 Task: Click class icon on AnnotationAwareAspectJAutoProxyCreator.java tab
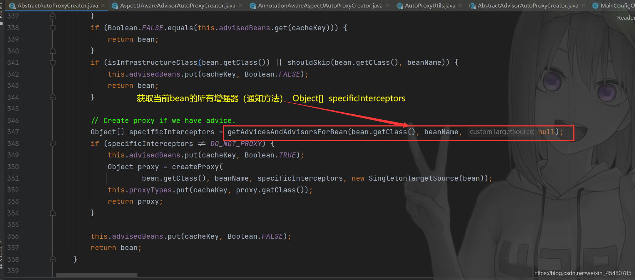pyautogui.click(x=253, y=6)
